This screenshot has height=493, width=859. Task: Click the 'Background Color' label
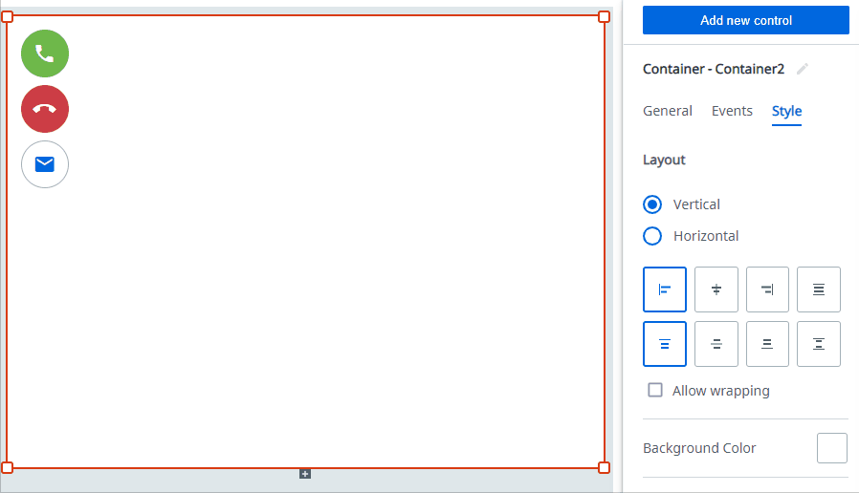click(699, 448)
